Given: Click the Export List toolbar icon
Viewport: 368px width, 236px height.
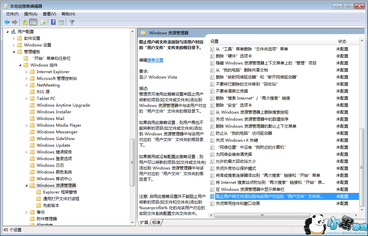Looking at the screenshot, I should pyautogui.click(x=43, y=22).
